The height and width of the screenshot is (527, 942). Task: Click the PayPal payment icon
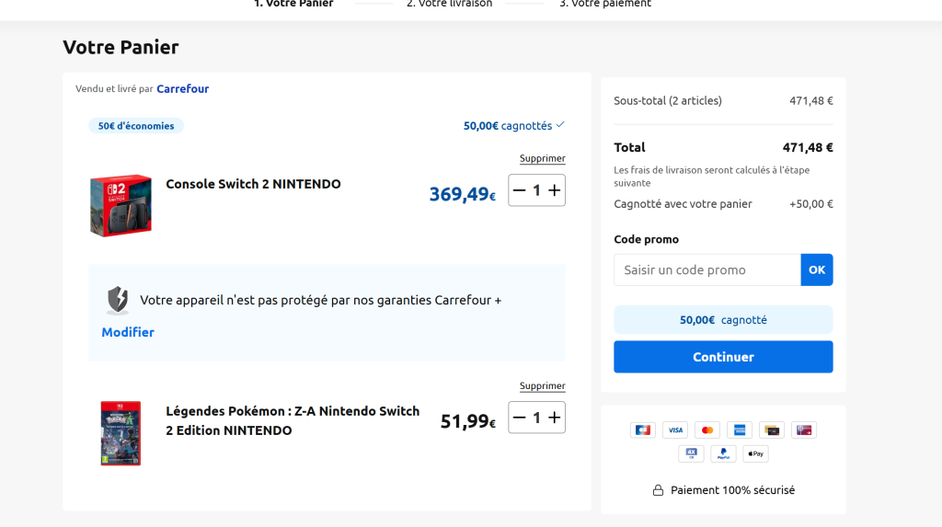tap(723, 453)
